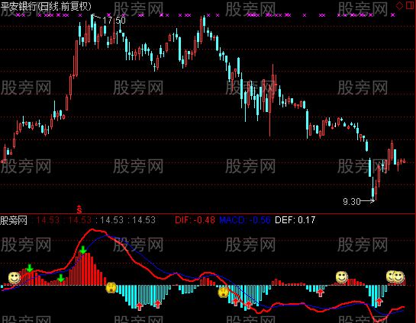Click the lone smiley between surprised face and smiley pair
The image size is (416, 323).
(x=342, y=277)
